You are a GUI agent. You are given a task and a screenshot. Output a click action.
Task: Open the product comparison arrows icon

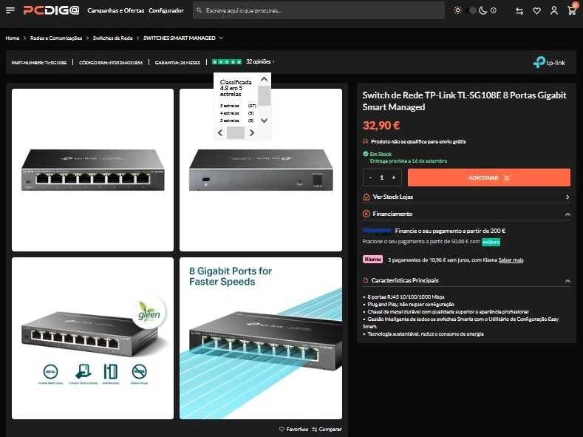[x=519, y=11]
